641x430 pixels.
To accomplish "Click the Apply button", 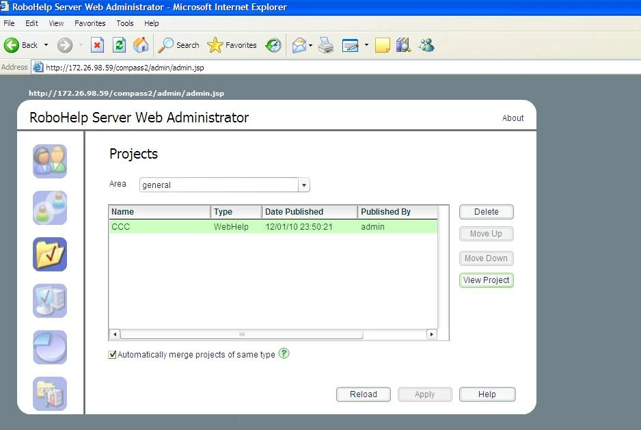I will coord(425,394).
